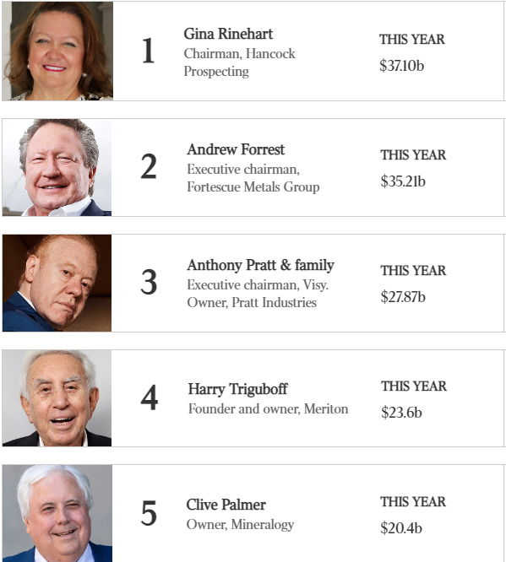Select the rank number 2
Image resolution: width=506 pixels, height=562 pixels.
[x=149, y=166]
